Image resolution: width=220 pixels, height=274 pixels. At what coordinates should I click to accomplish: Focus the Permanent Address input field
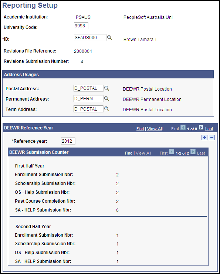point(88,99)
